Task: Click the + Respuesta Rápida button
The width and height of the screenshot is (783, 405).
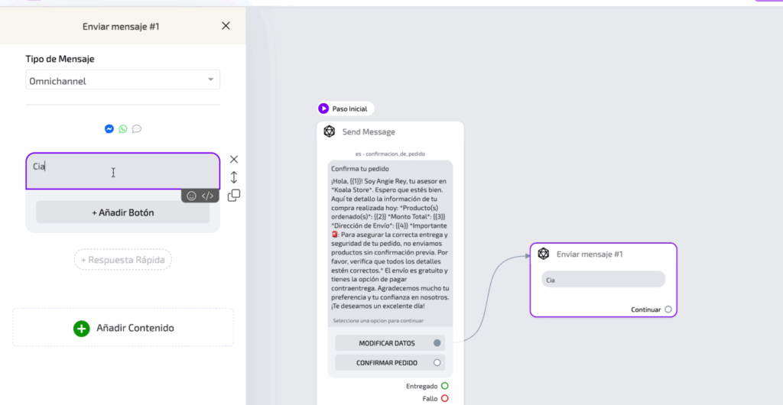Action: click(123, 260)
